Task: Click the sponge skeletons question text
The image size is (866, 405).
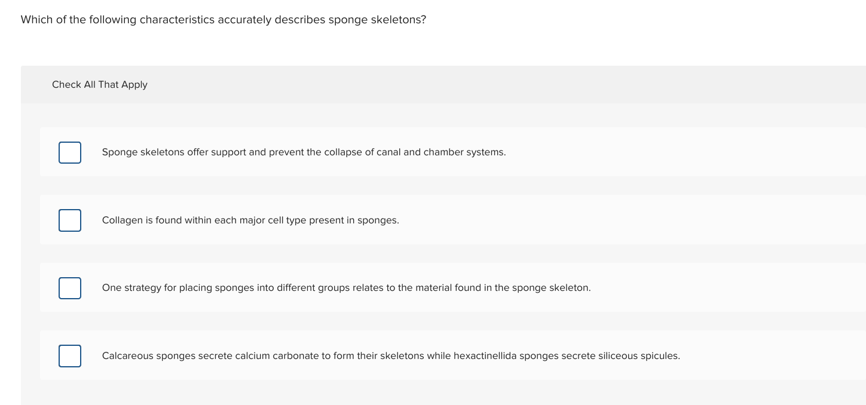Action: click(x=224, y=20)
